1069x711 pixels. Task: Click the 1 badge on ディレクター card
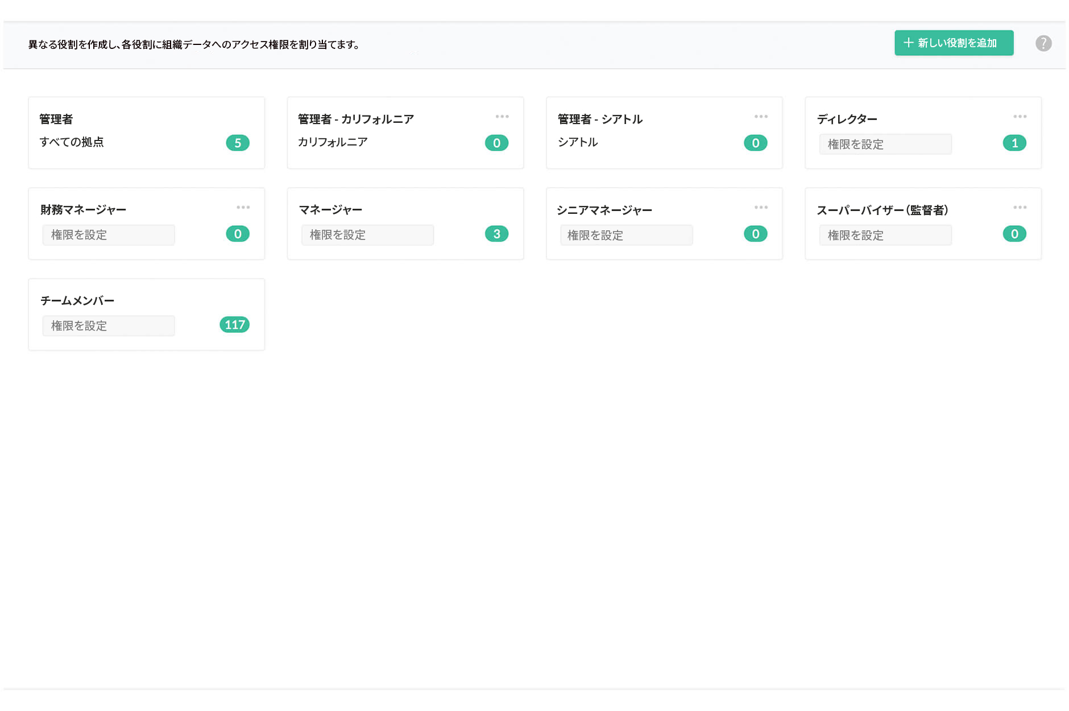tap(1014, 143)
